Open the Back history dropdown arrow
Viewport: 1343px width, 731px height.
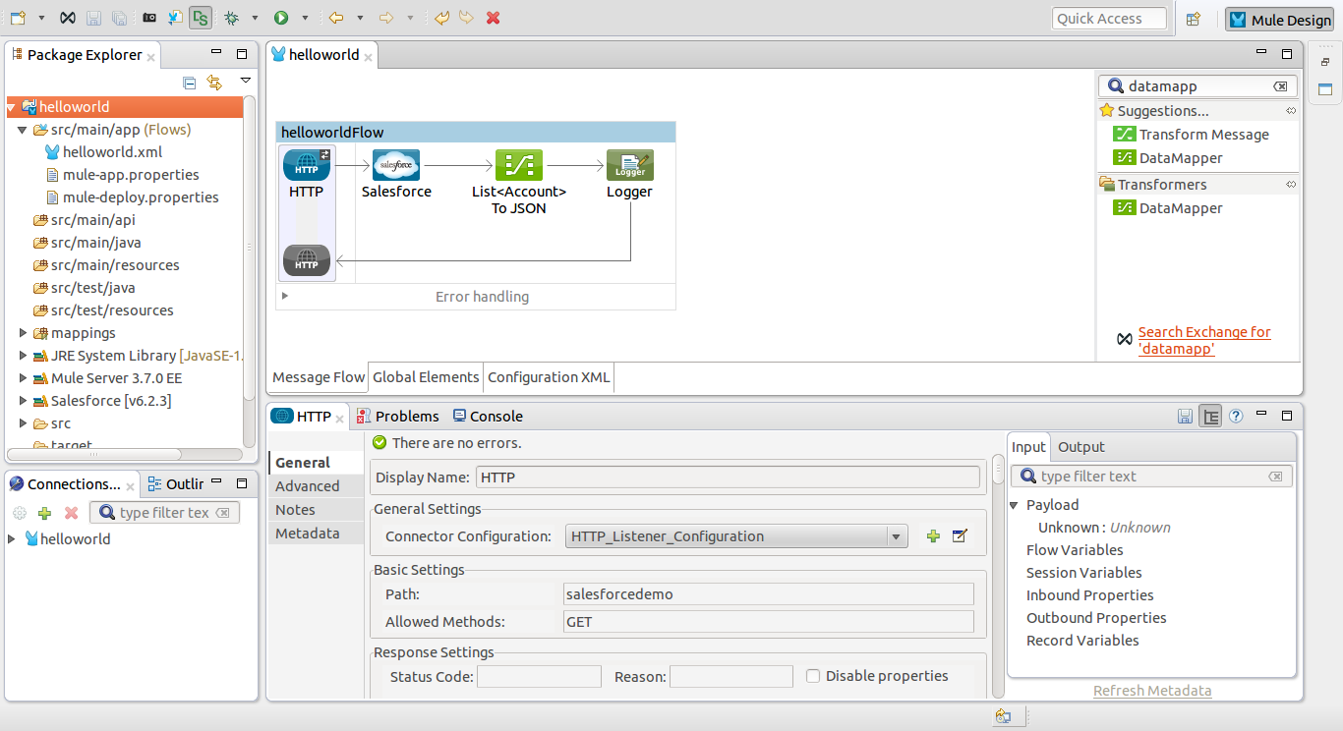click(x=360, y=18)
